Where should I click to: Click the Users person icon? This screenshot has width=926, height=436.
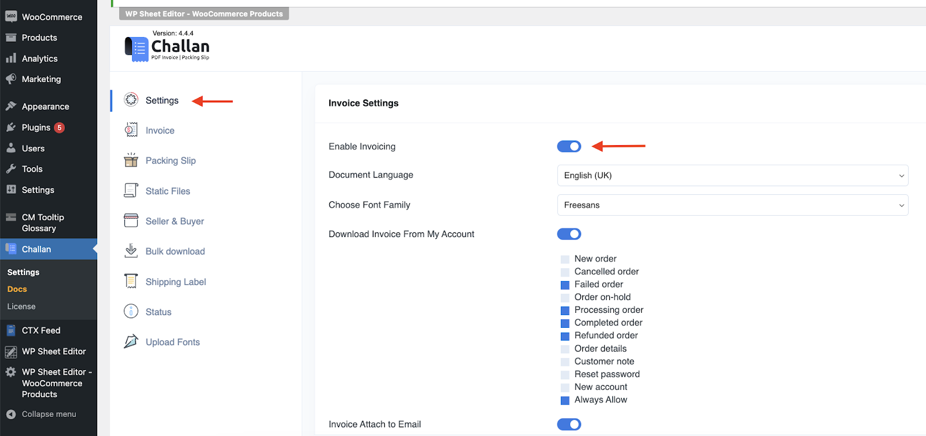pyautogui.click(x=11, y=148)
